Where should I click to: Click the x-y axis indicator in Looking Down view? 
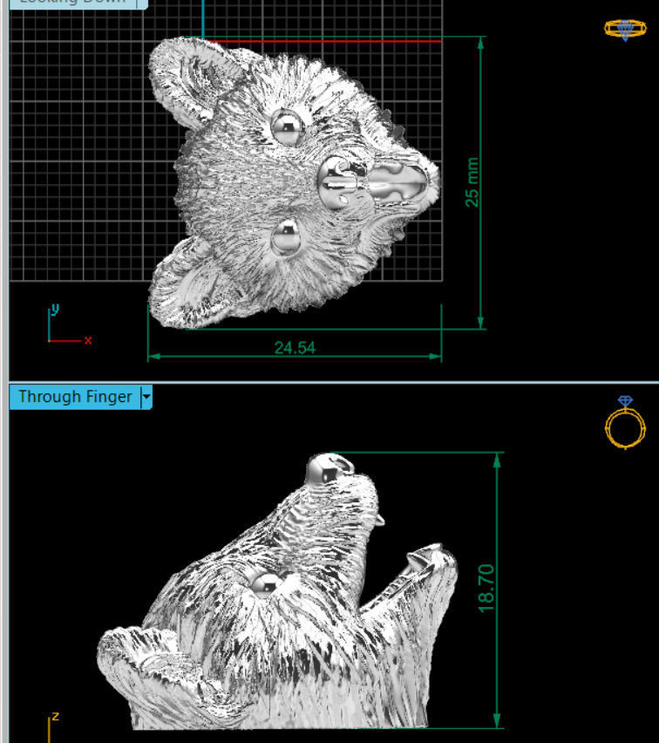coord(69,324)
